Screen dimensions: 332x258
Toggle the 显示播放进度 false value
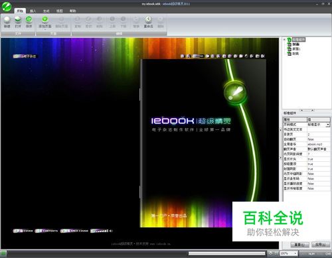pos(318,184)
